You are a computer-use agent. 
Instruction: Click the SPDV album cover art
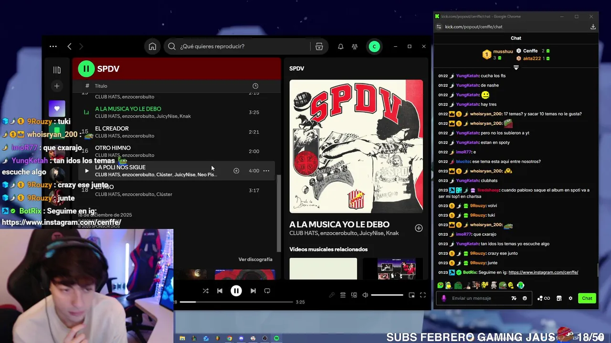(356, 146)
